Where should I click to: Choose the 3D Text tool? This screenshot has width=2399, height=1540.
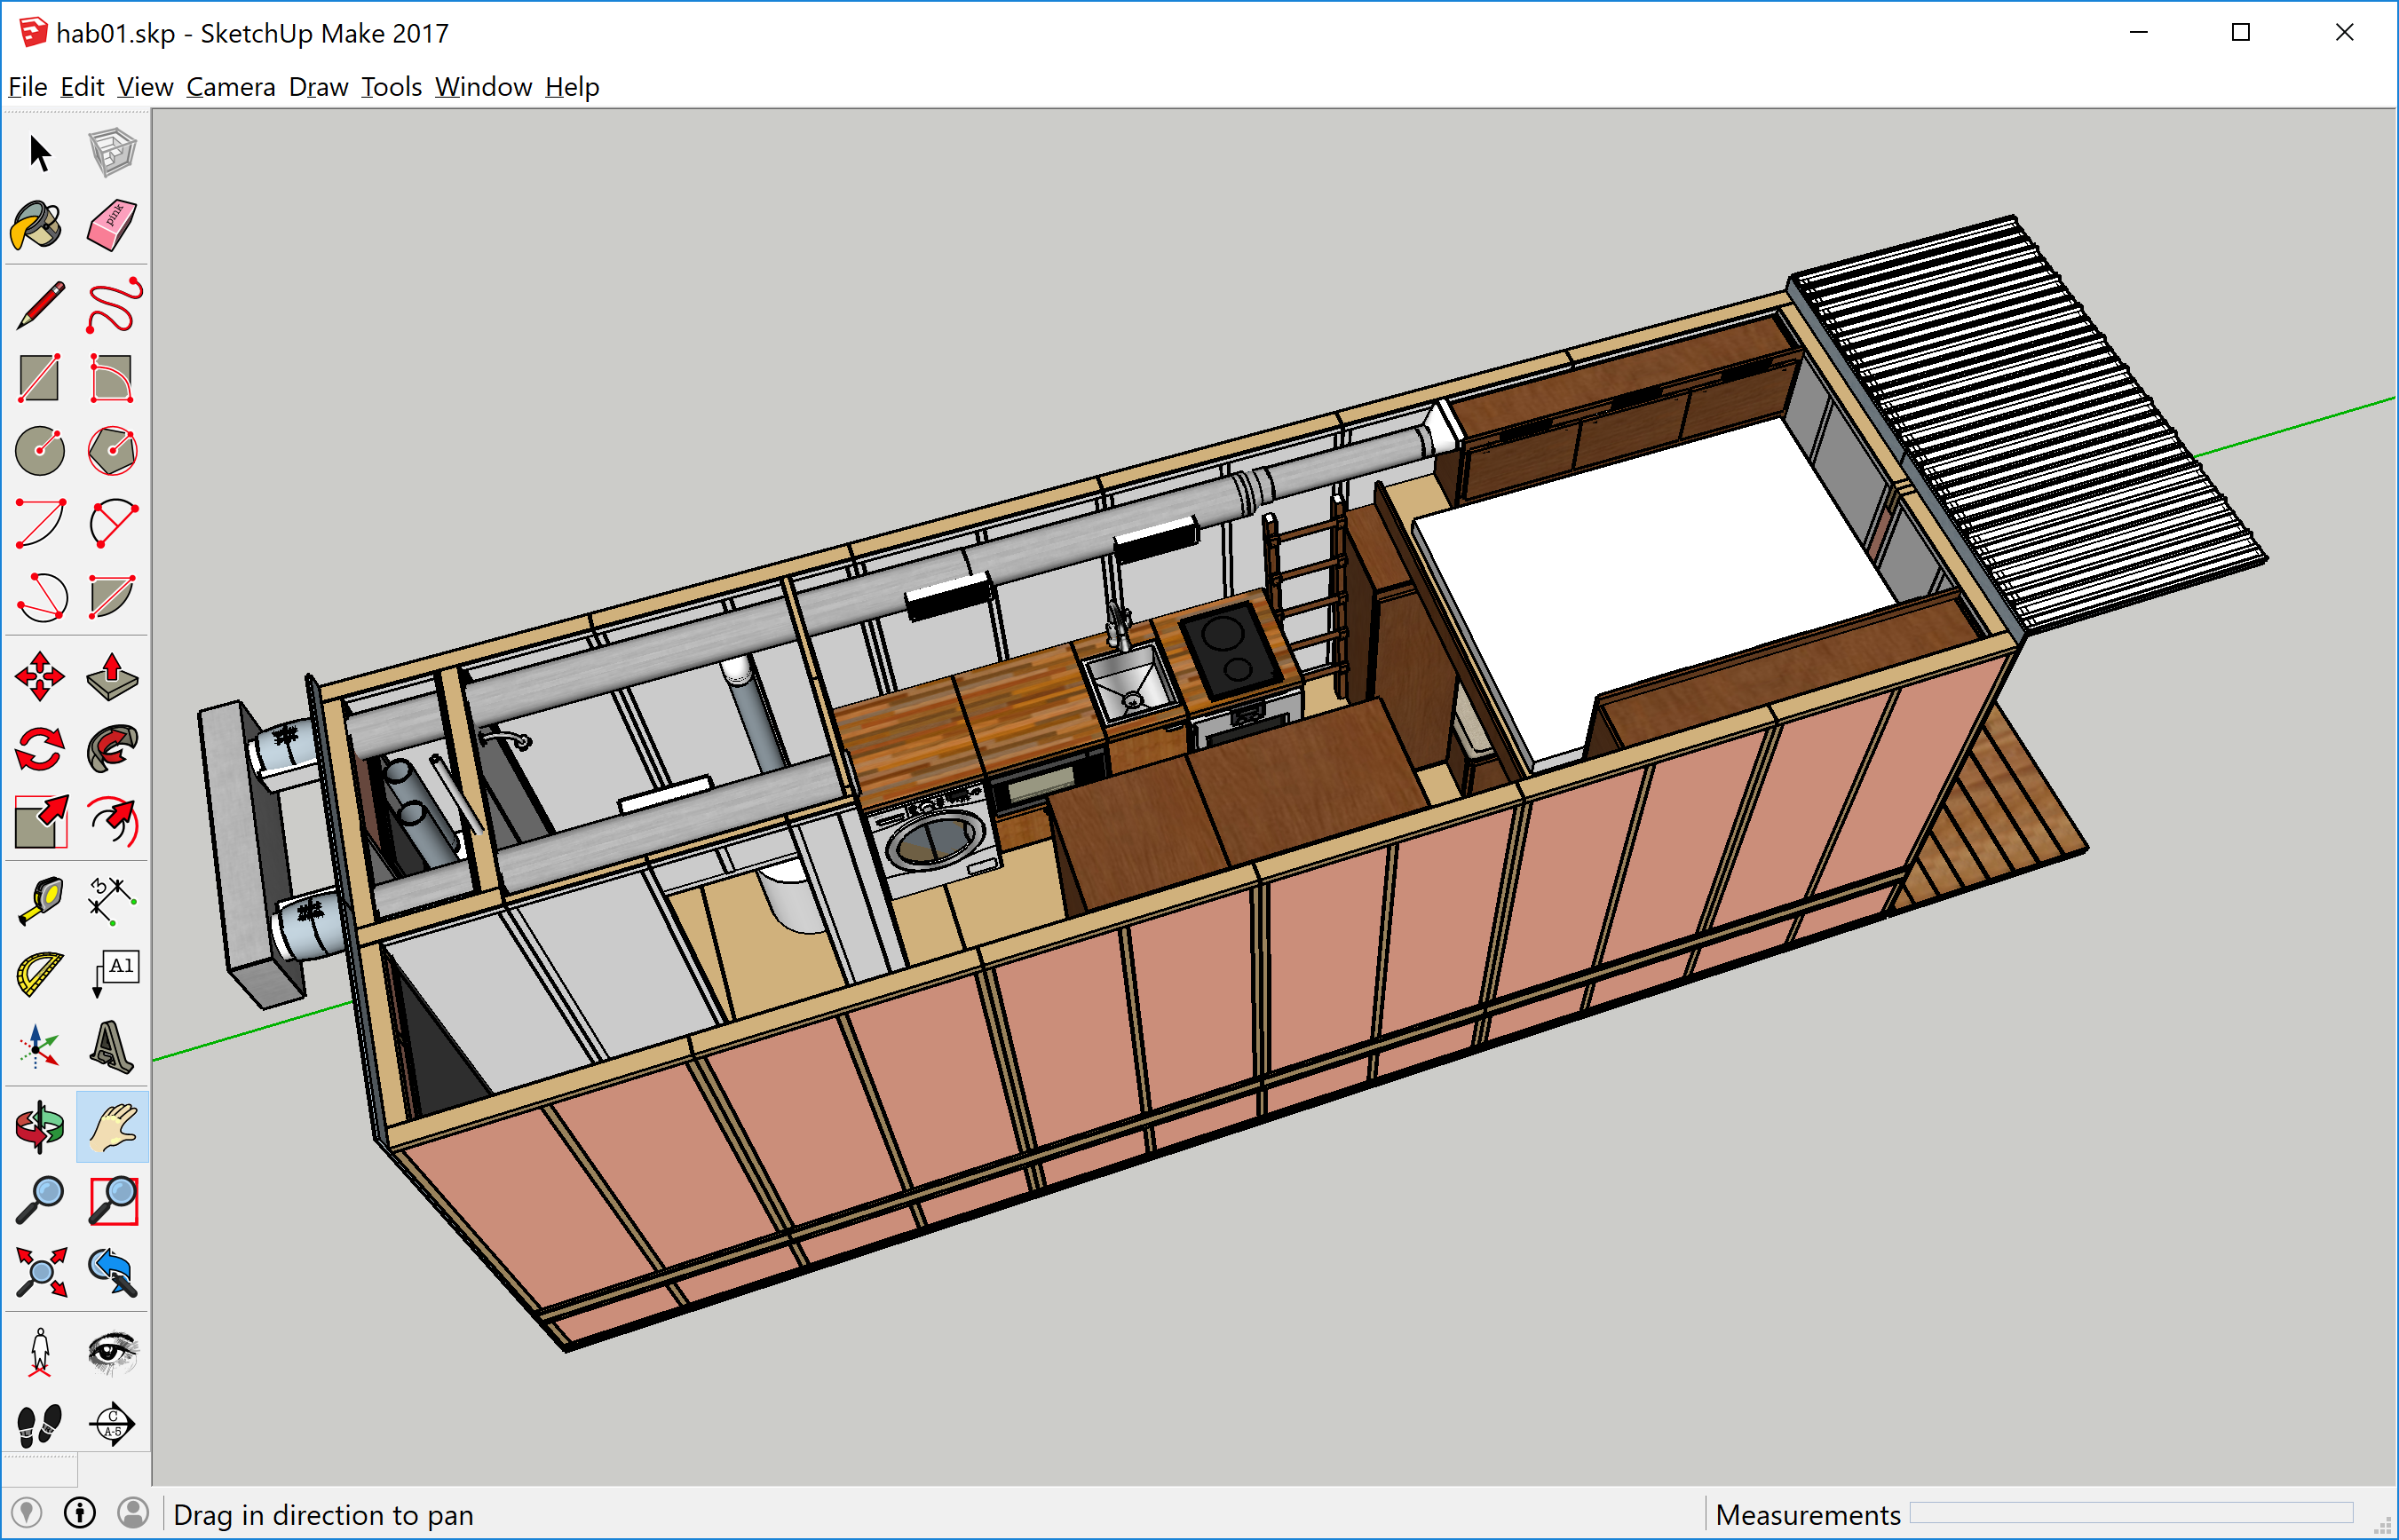point(111,1046)
